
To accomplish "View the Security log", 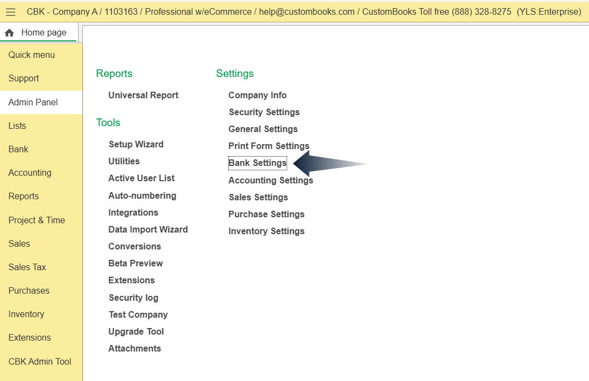I will click(133, 297).
